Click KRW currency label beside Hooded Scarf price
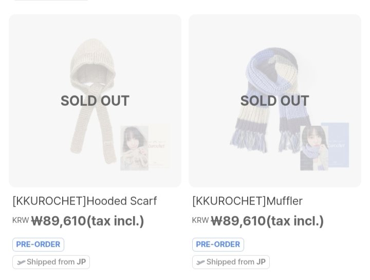370x280 pixels. [x=21, y=220]
